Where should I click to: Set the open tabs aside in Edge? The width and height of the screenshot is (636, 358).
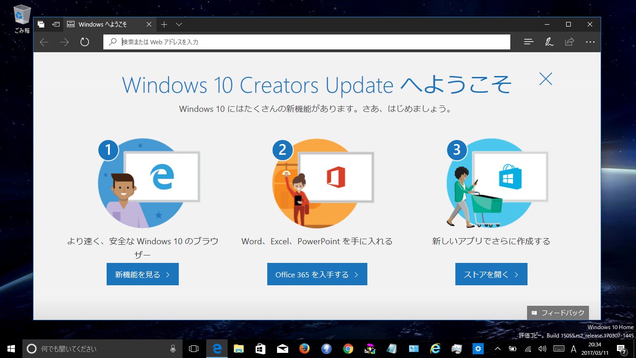56,24
